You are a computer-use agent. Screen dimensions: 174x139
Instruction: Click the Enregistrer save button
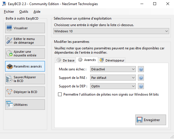151,120
